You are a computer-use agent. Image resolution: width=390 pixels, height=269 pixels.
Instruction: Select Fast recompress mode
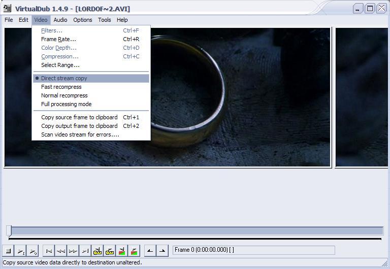pyautogui.click(x=91, y=87)
